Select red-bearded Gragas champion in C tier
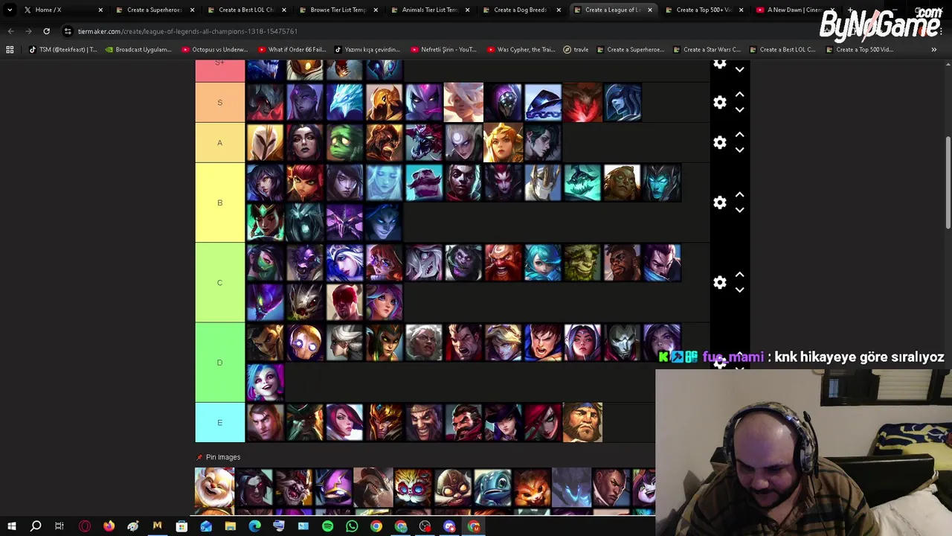Image resolution: width=952 pixels, height=536 pixels. coord(503,263)
